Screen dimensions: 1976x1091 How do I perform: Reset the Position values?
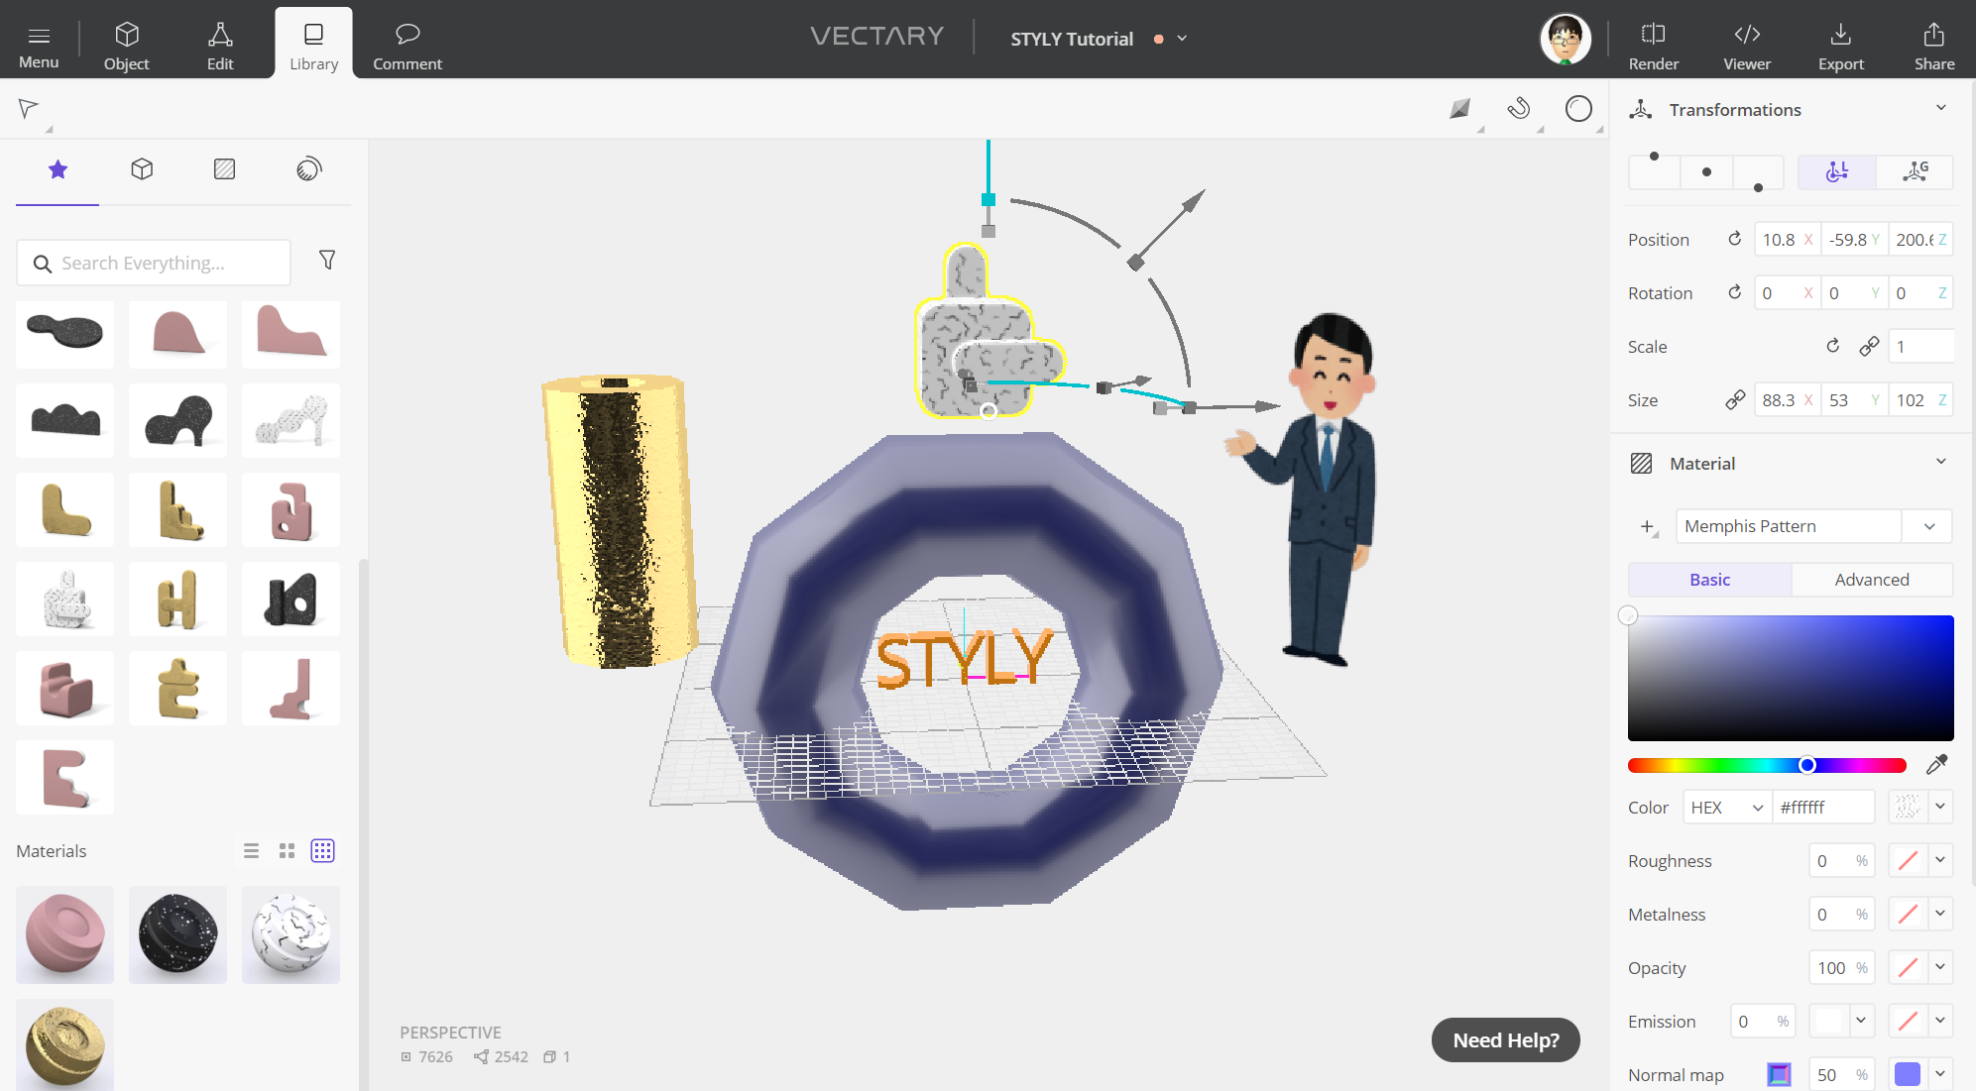click(1734, 239)
